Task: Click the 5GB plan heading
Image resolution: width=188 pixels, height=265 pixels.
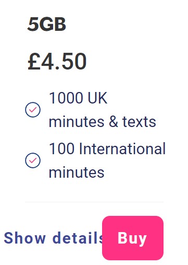Action: [47, 24]
